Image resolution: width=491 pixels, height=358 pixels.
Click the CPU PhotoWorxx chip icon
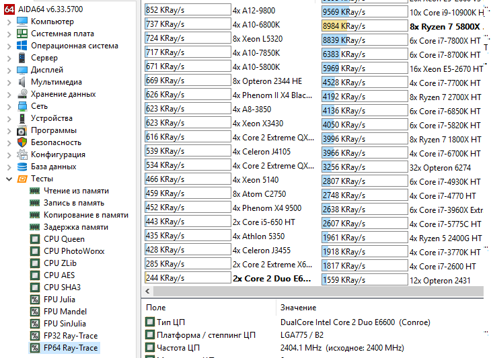35,251
